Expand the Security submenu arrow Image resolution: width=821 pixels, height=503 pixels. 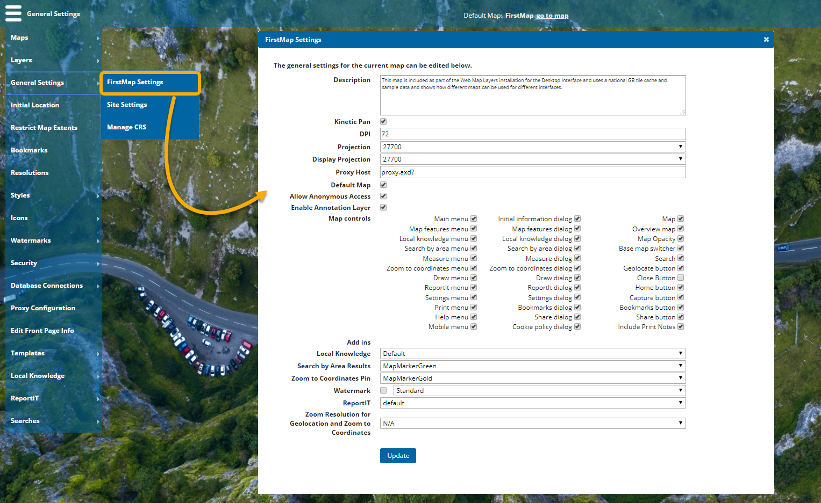(98, 264)
